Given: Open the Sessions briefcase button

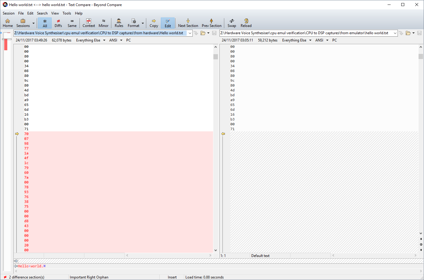Looking at the screenshot, I should coord(23,23).
